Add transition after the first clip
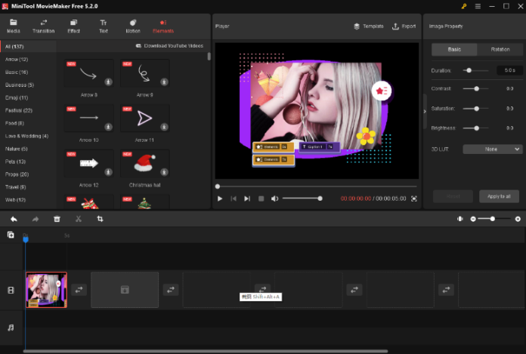Viewport: 526px width, 354px height. (x=79, y=290)
